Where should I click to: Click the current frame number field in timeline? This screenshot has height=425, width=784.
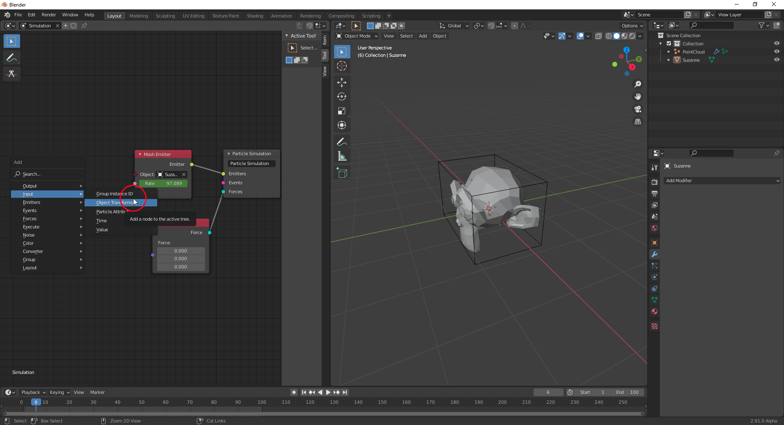pos(548,392)
